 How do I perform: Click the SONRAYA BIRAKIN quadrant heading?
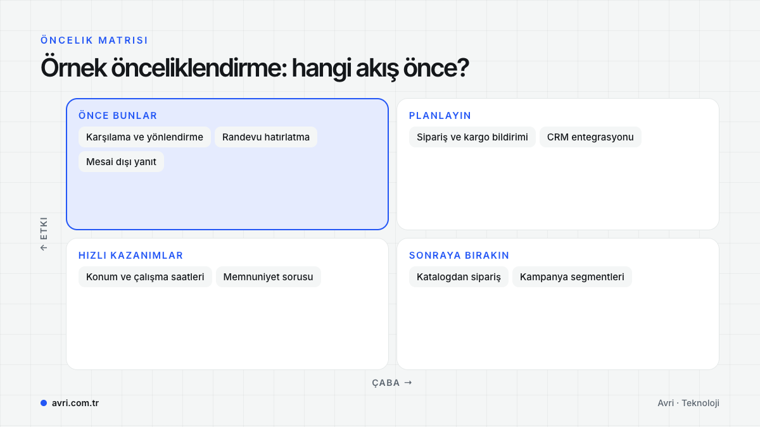point(459,256)
